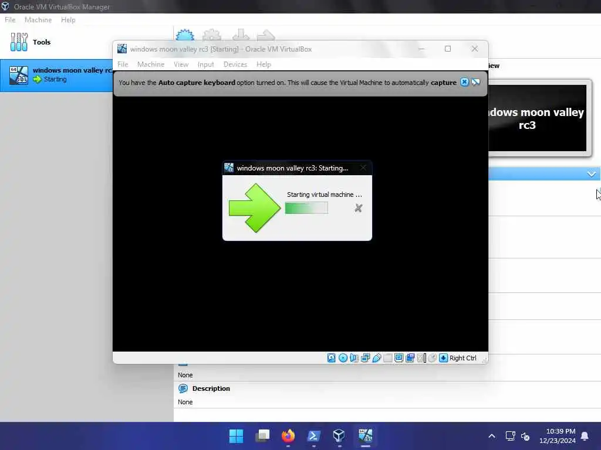Viewport: 601px width, 450px height.
Task: Close the VM window
Action: coord(474,49)
